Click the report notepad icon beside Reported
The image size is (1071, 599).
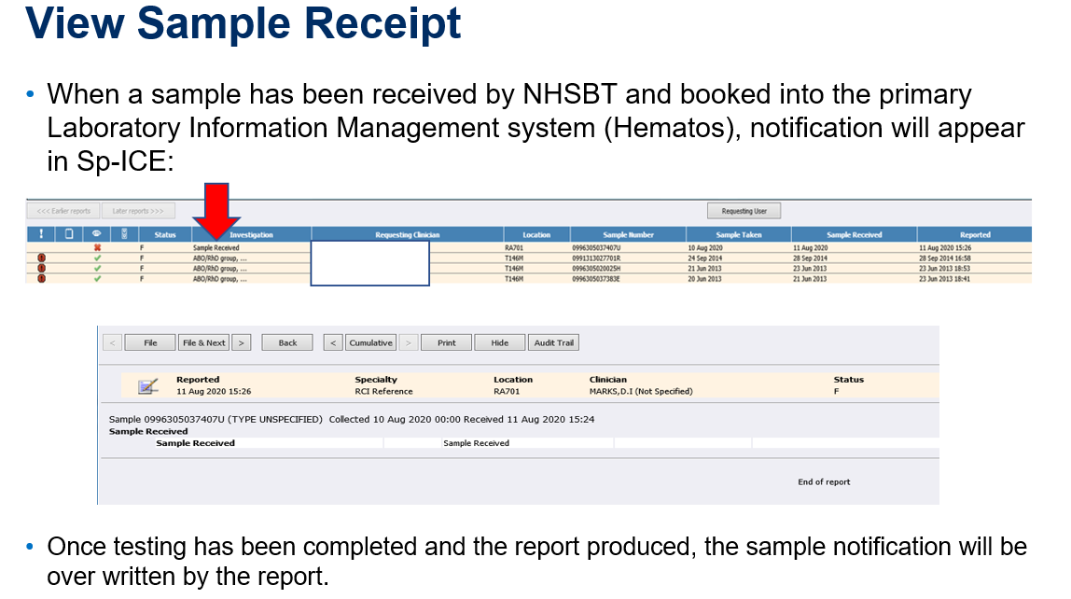(x=148, y=385)
